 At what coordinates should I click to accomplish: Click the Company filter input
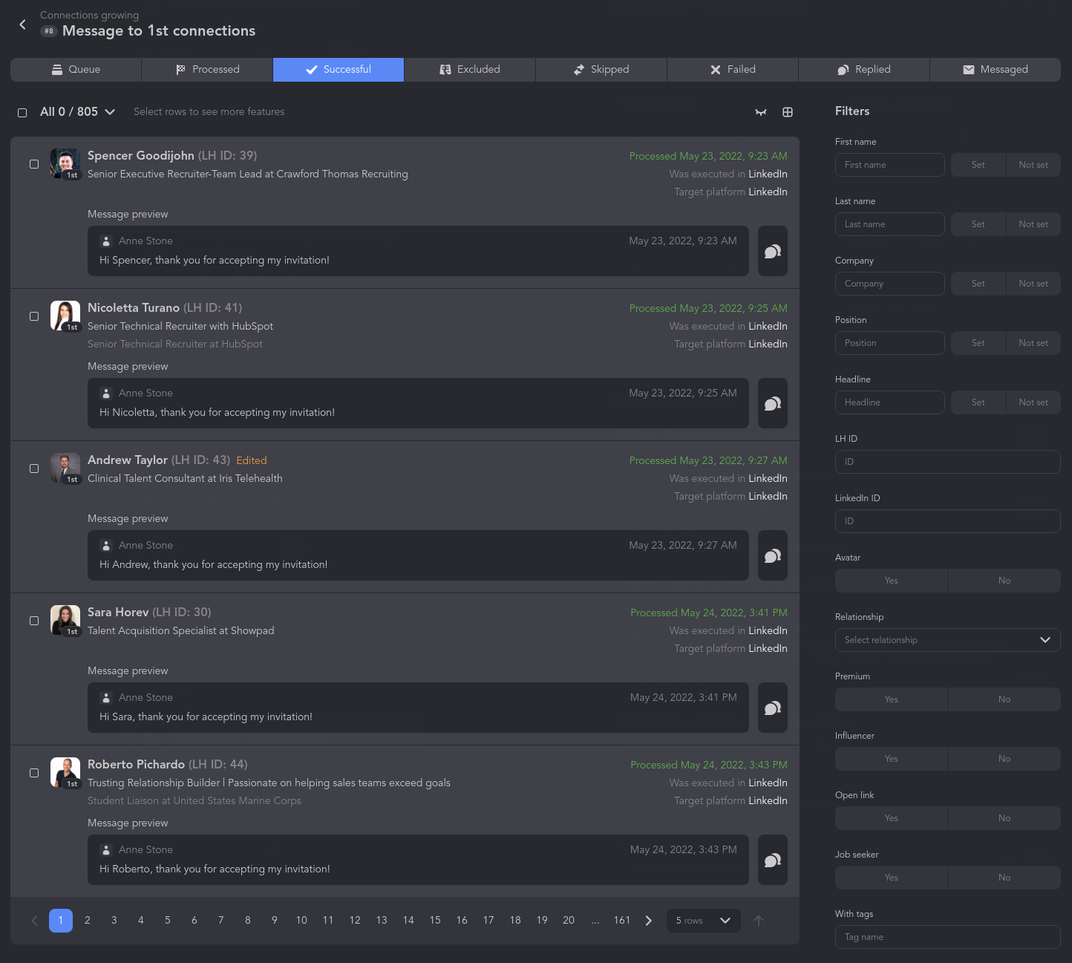coord(890,284)
